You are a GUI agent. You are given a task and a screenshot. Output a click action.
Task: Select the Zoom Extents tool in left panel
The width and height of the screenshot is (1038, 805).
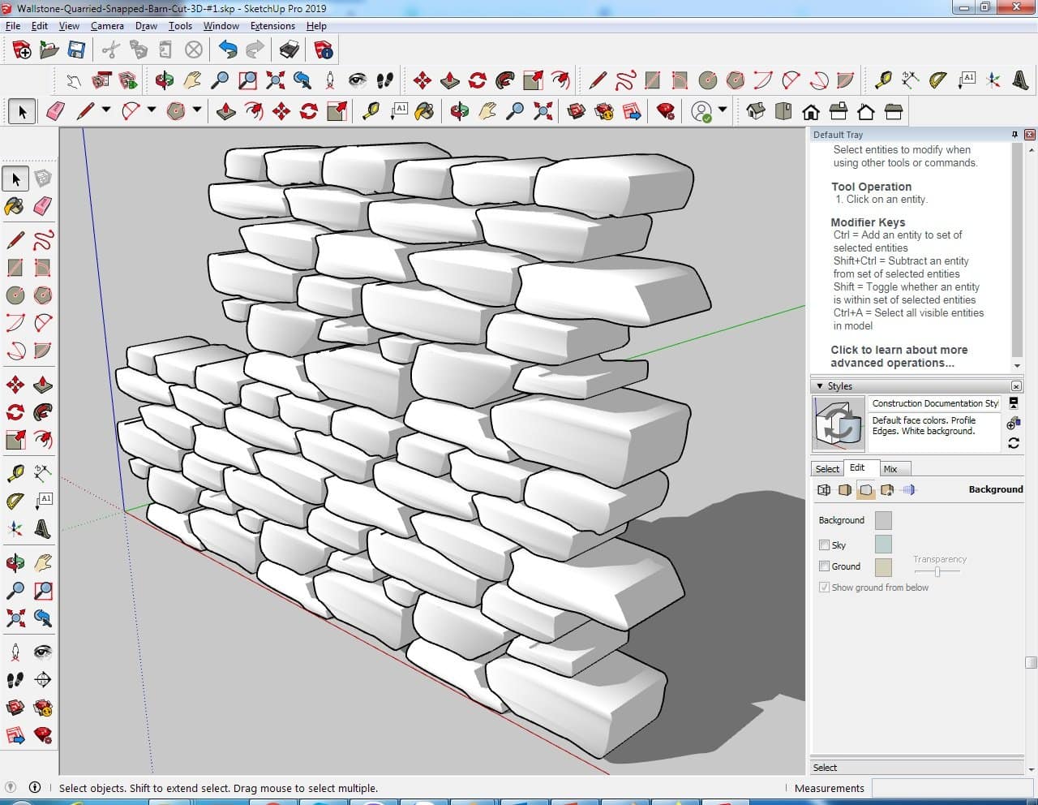tap(15, 618)
